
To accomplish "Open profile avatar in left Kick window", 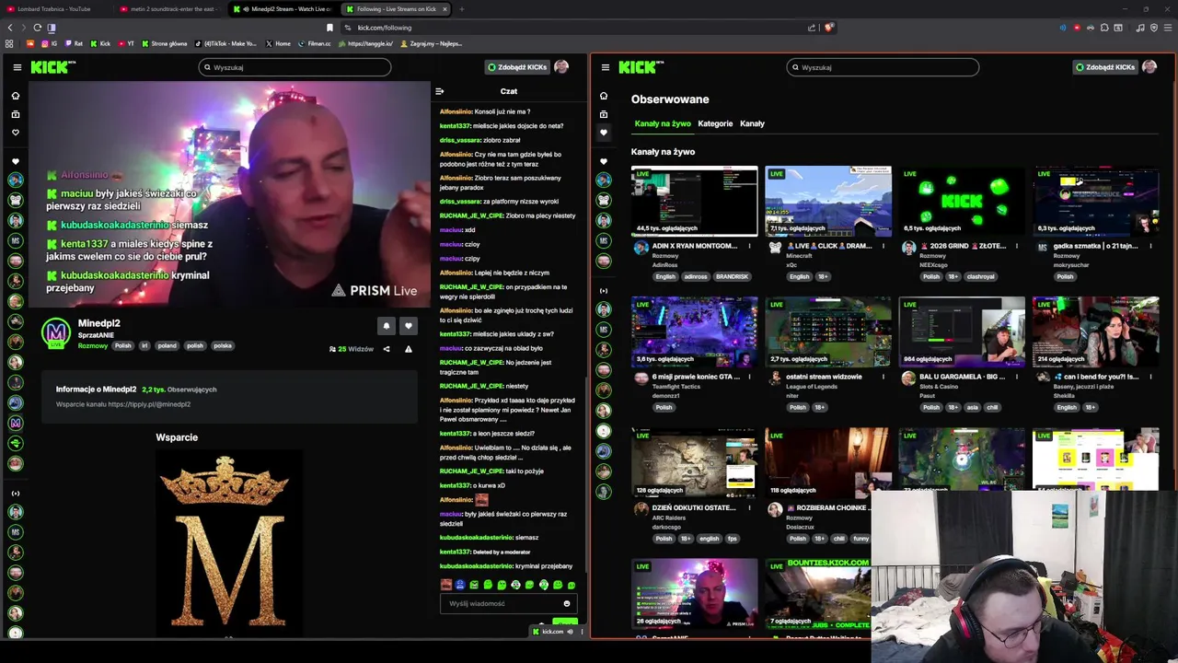I will (561, 67).
